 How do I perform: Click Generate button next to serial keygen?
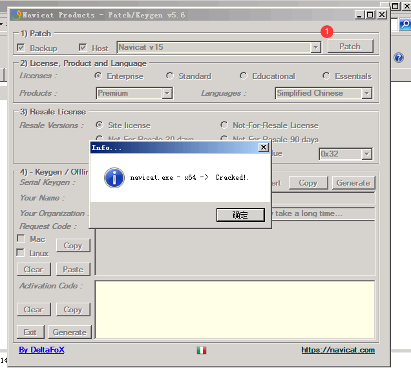point(353,183)
